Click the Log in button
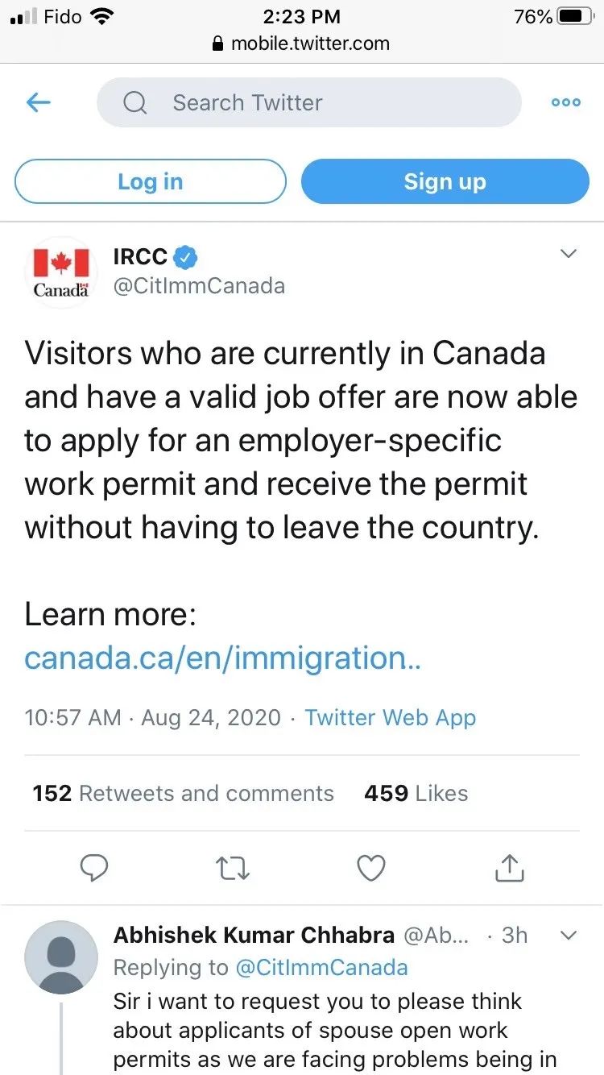 pos(151,181)
